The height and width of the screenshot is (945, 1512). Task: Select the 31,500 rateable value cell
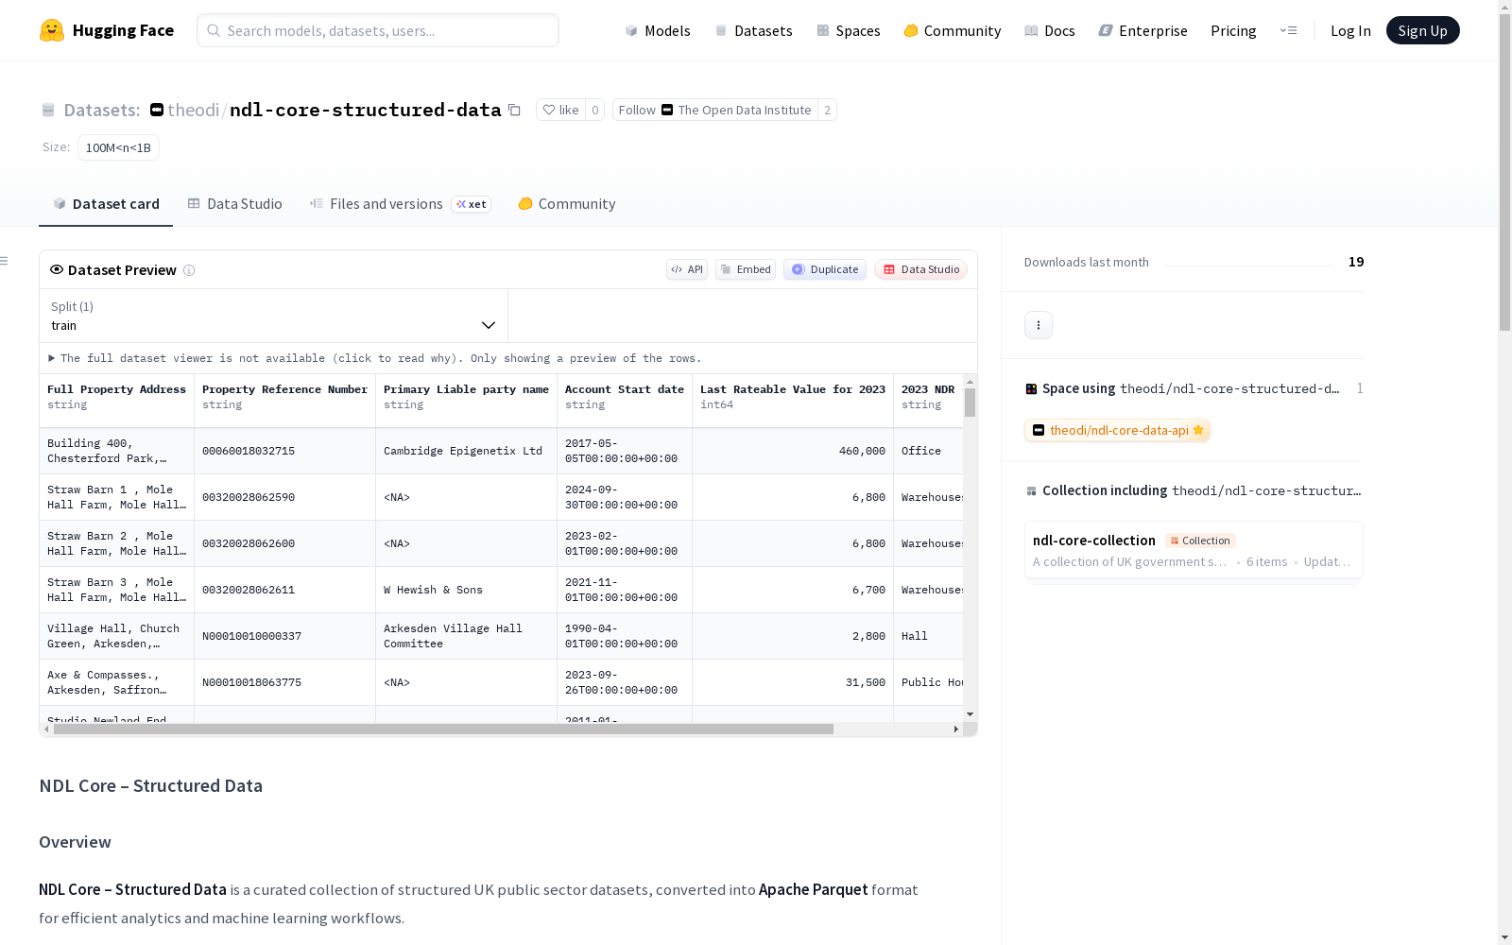point(793,682)
